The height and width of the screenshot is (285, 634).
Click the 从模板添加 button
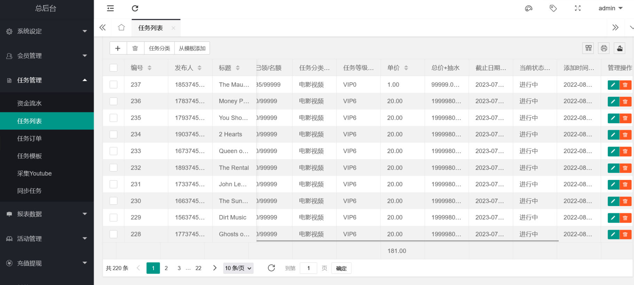tap(192, 48)
